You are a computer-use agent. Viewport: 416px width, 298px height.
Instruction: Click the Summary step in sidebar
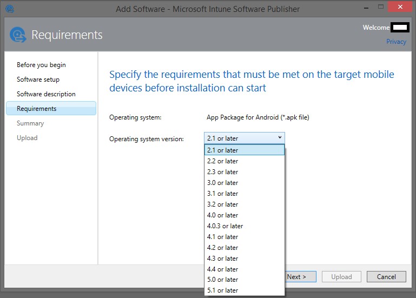point(30,123)
